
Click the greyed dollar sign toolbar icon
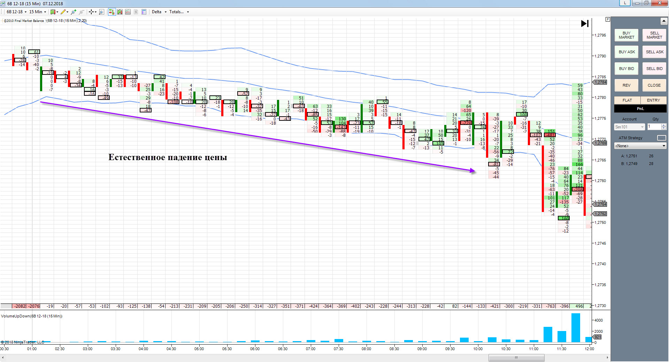coord(136,12)
